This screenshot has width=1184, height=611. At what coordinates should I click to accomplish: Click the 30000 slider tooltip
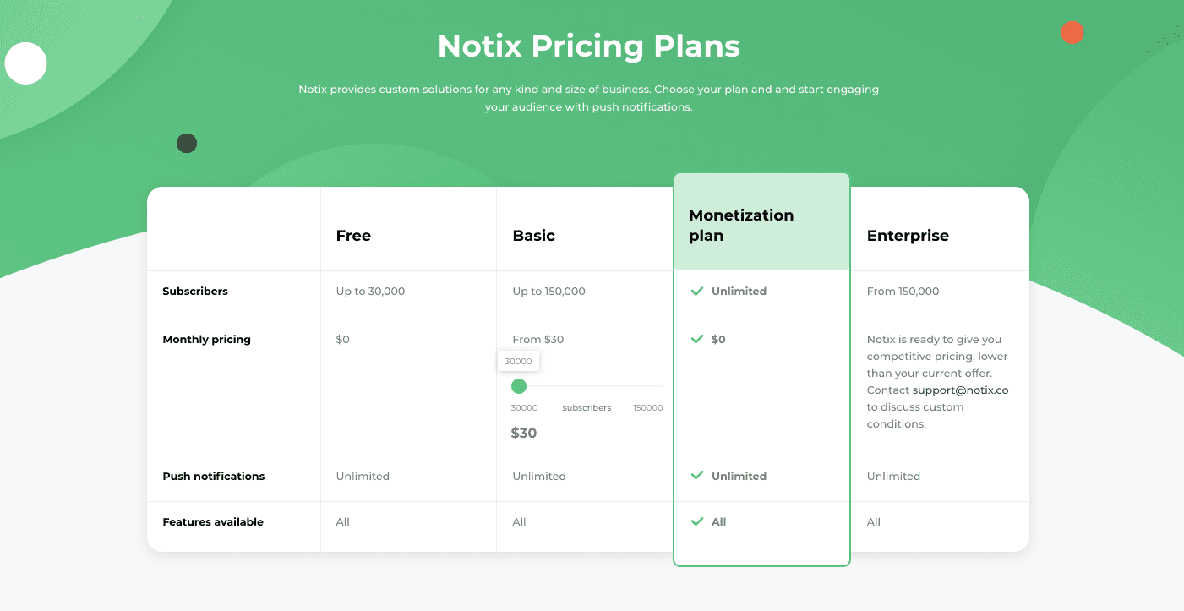coord(518,362)
